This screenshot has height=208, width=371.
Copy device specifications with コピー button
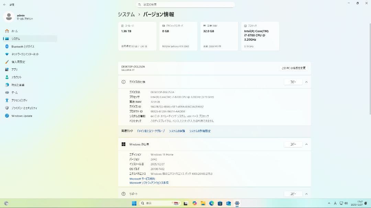point(293,82)
